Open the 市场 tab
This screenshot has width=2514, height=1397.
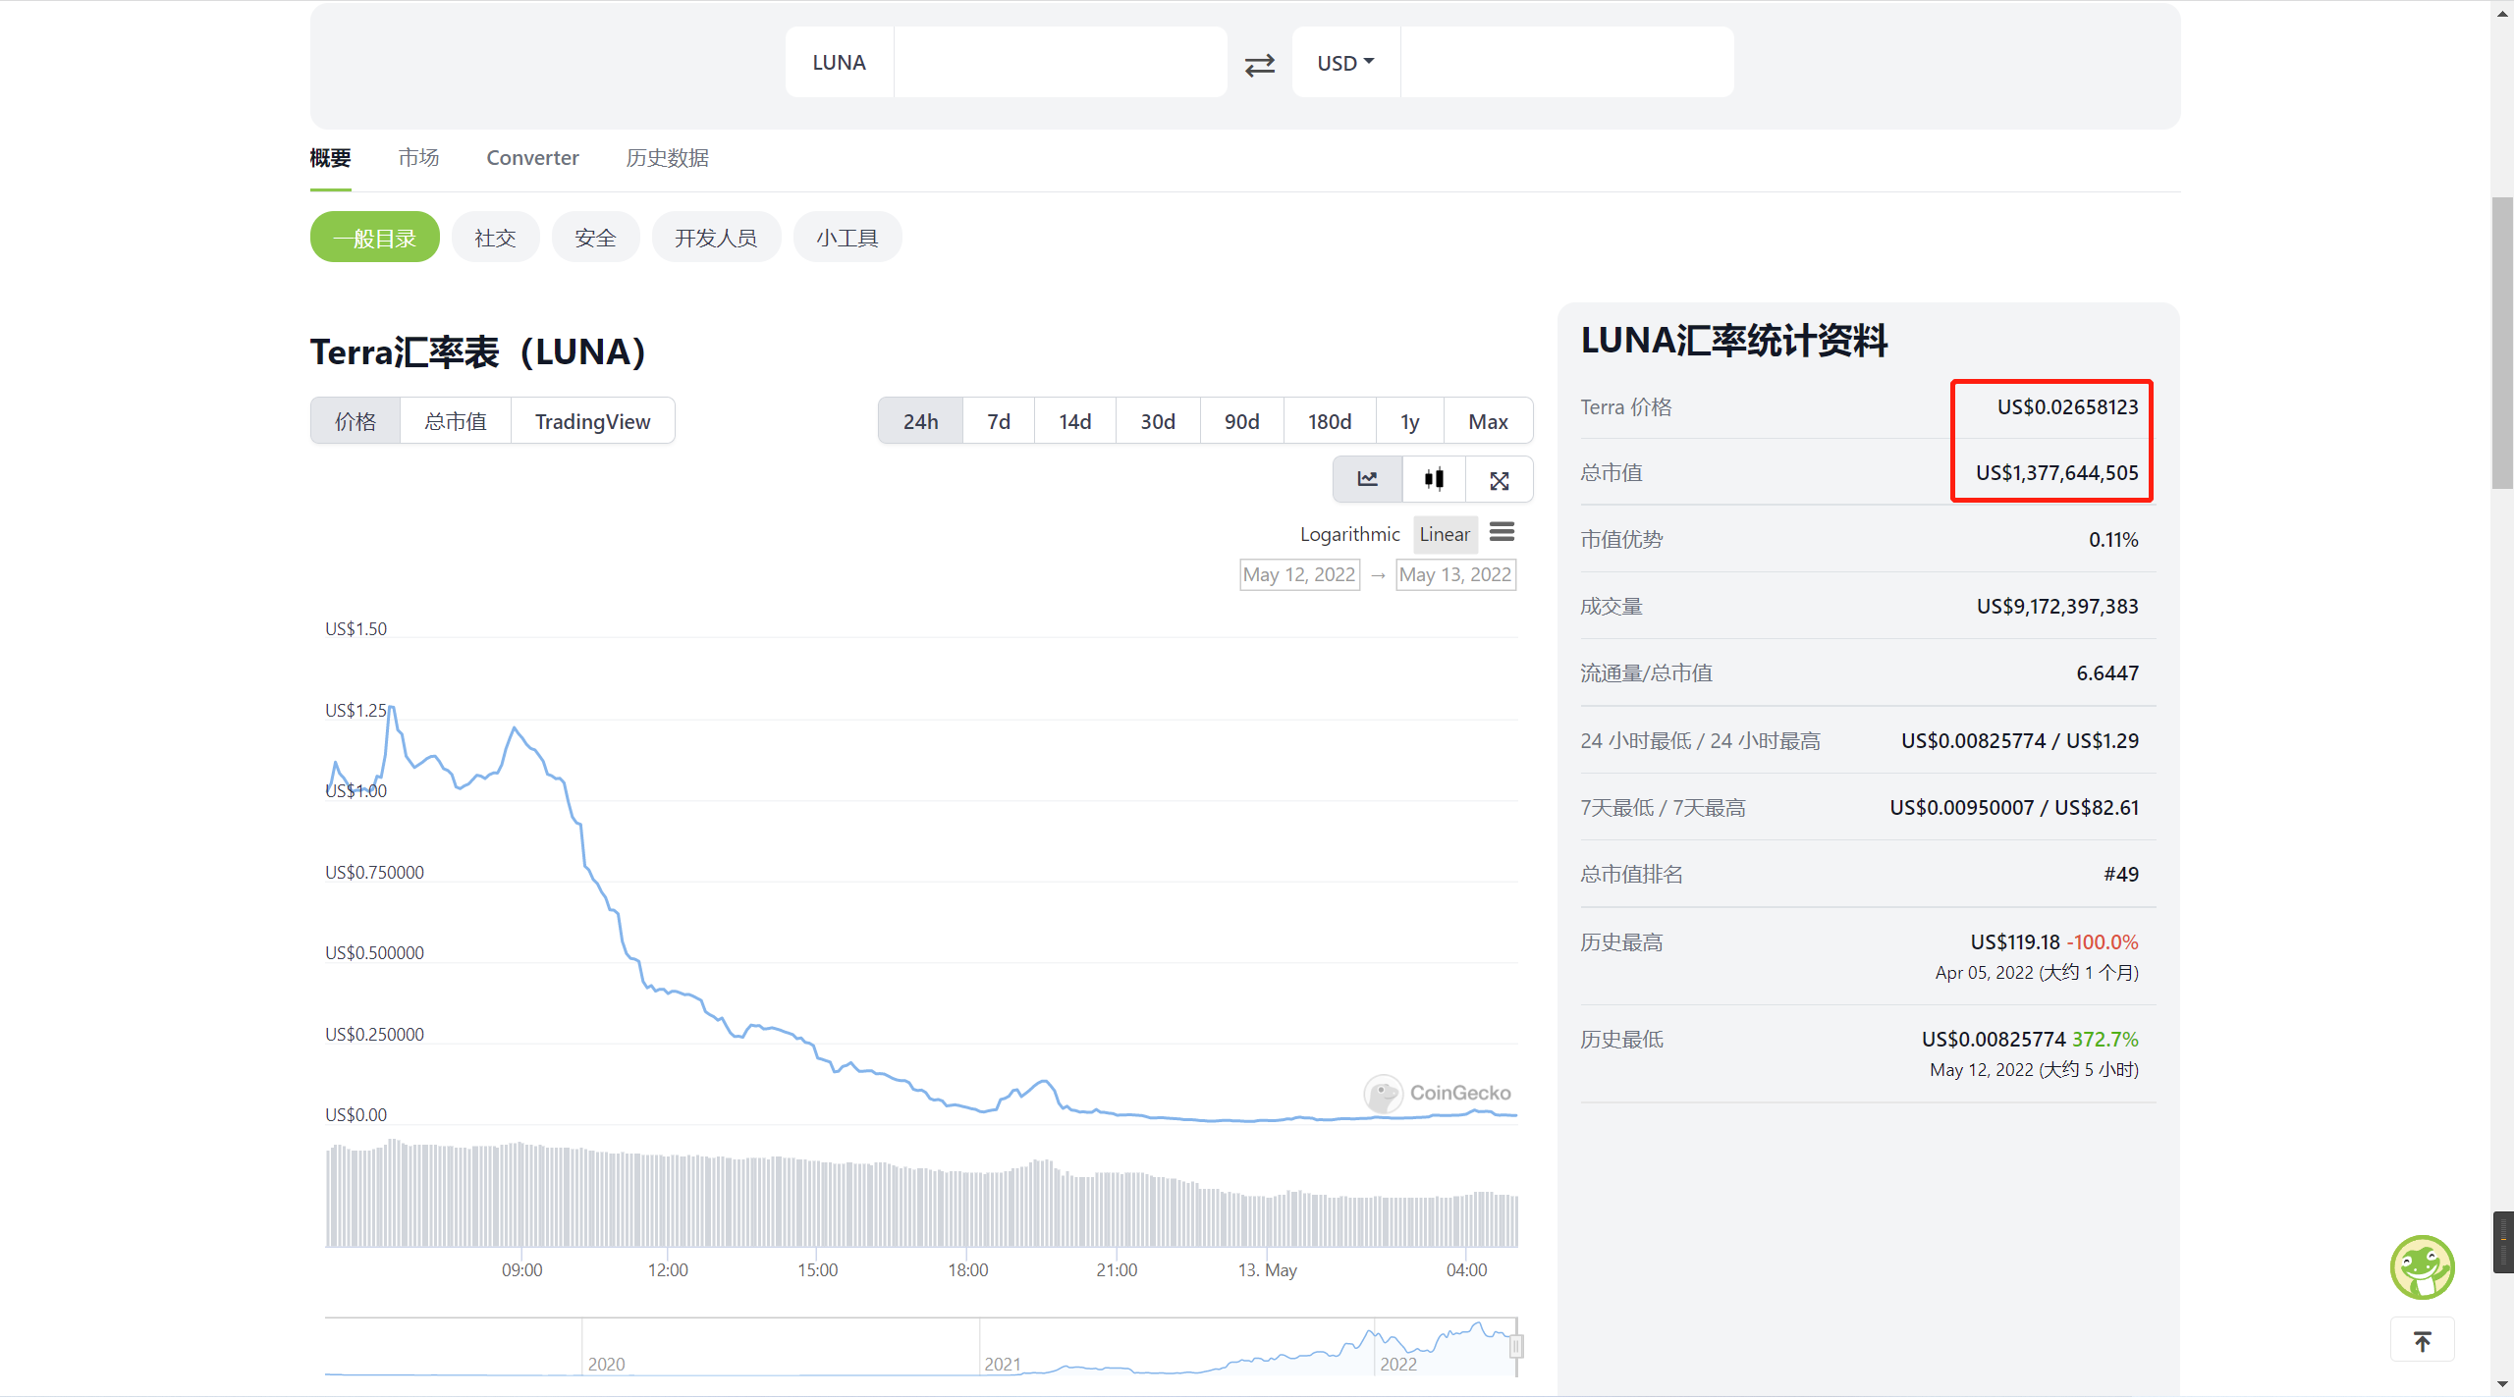(418, 158)
